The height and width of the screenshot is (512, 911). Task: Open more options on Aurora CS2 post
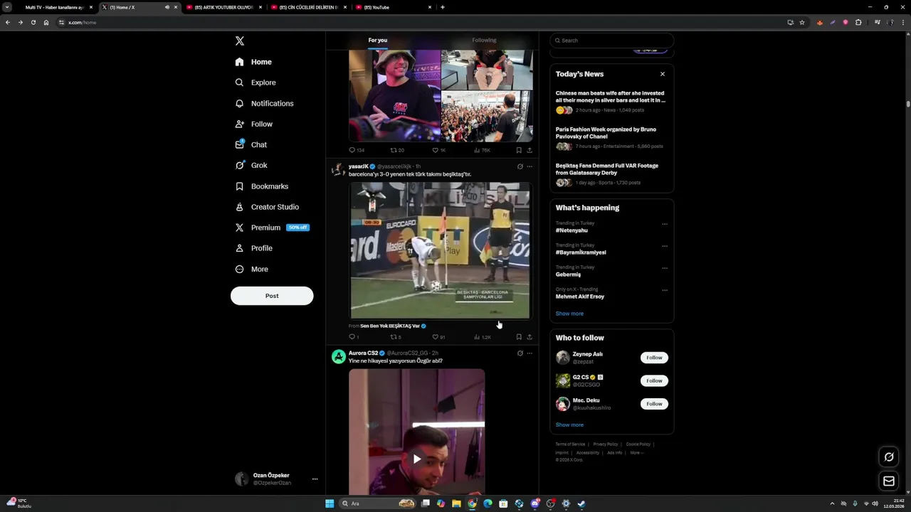[530, 353]
